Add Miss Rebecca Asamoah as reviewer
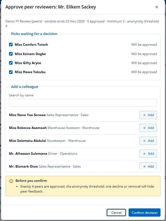 (148, 128)
